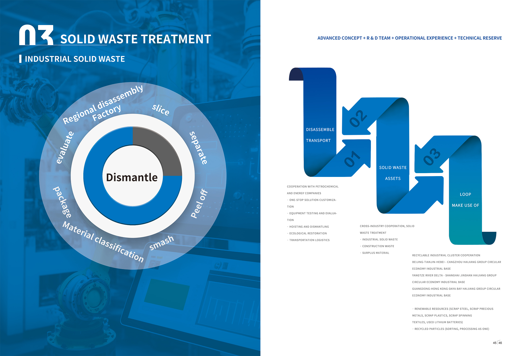Click the central Dismantle circle
Viewport: 521px width, 356px height.
pos(132,177)
